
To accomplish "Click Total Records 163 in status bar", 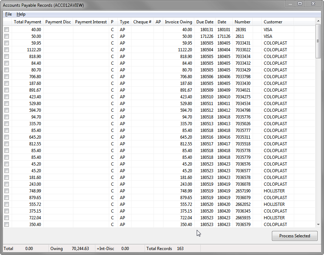I will (165, 249).
